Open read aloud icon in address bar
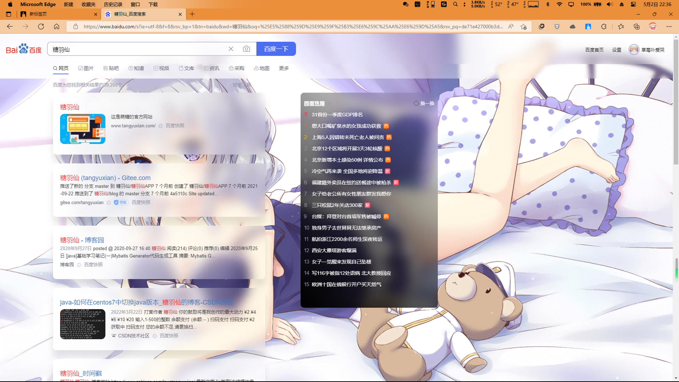Image resolution: width=679 pixels, height=382 pixels. (x=511, y=27)
